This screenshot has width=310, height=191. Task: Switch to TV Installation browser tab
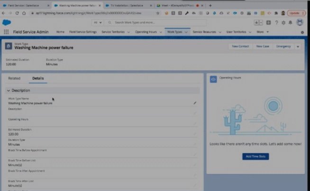pos(127,6)
